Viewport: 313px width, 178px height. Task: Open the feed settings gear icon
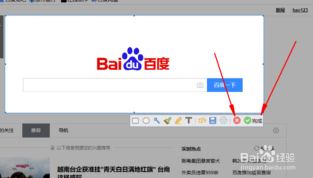[x=276, y=131]
